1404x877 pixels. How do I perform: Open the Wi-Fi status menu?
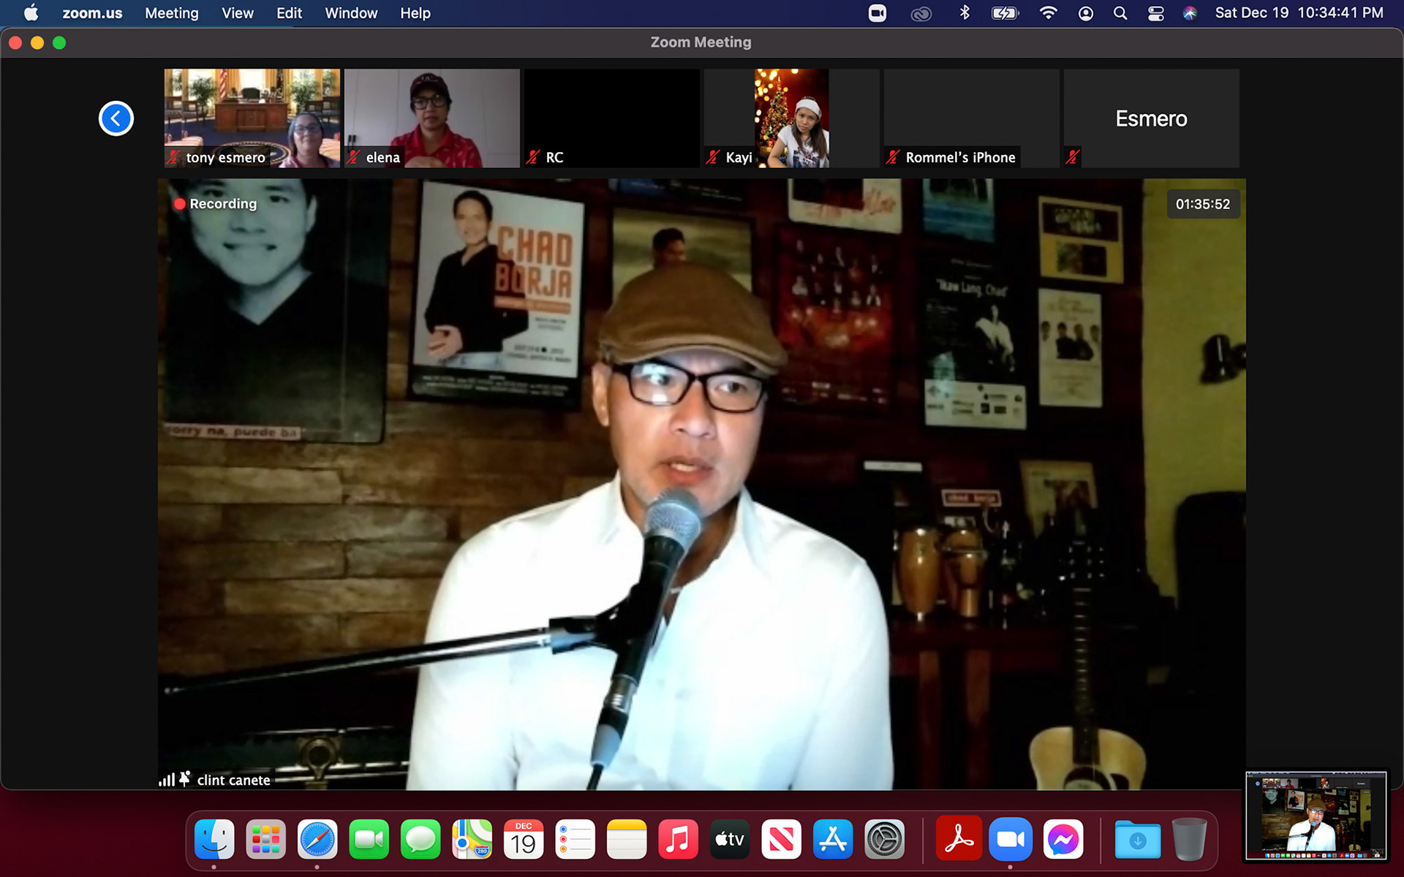click(1048, 13)
